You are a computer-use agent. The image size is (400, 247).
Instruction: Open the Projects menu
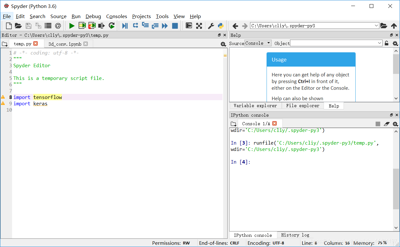coord(141,16)
